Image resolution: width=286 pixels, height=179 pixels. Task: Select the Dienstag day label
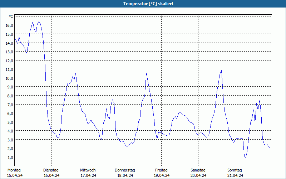51,170
